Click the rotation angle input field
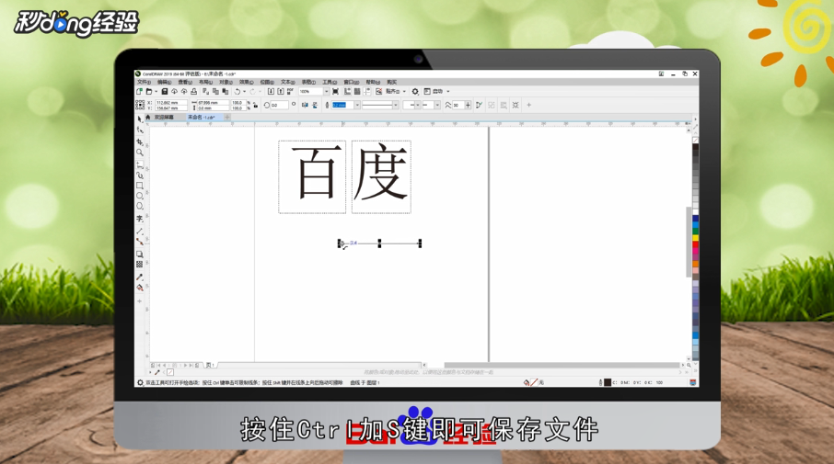This screenshot has height=464, width=834. coord(280,105)
